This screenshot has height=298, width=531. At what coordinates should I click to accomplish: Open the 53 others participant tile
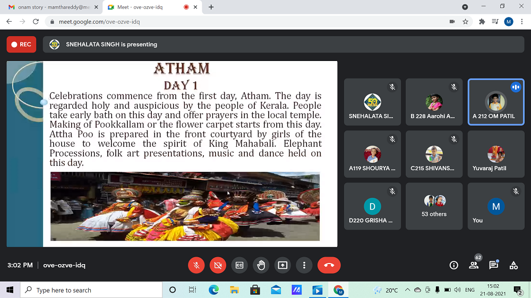click(x=434, y=206)
